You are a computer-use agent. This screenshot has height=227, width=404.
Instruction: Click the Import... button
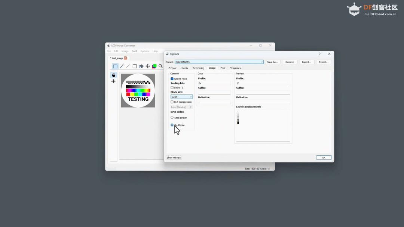[x=307, y=62]
